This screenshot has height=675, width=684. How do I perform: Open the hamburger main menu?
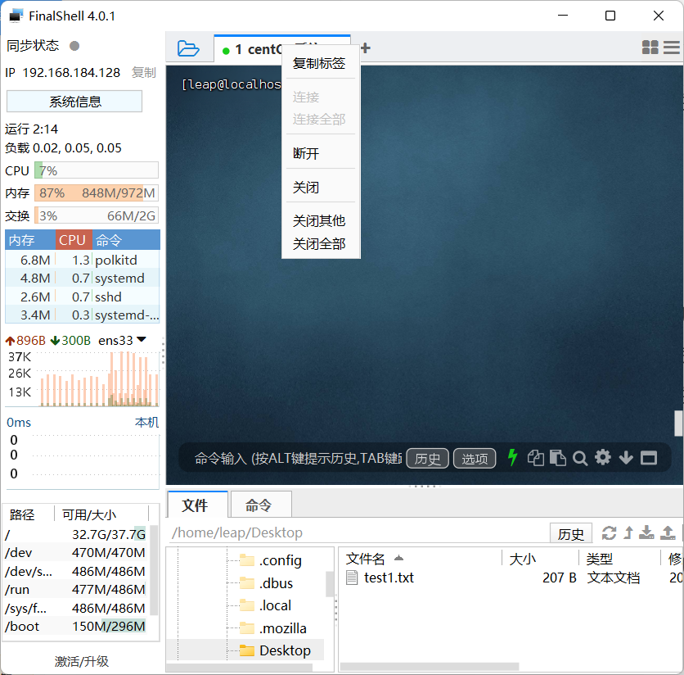pos(672,48)
